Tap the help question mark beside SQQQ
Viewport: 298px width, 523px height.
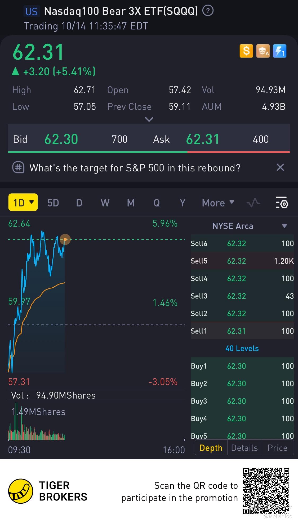click(x=208, y=11)
